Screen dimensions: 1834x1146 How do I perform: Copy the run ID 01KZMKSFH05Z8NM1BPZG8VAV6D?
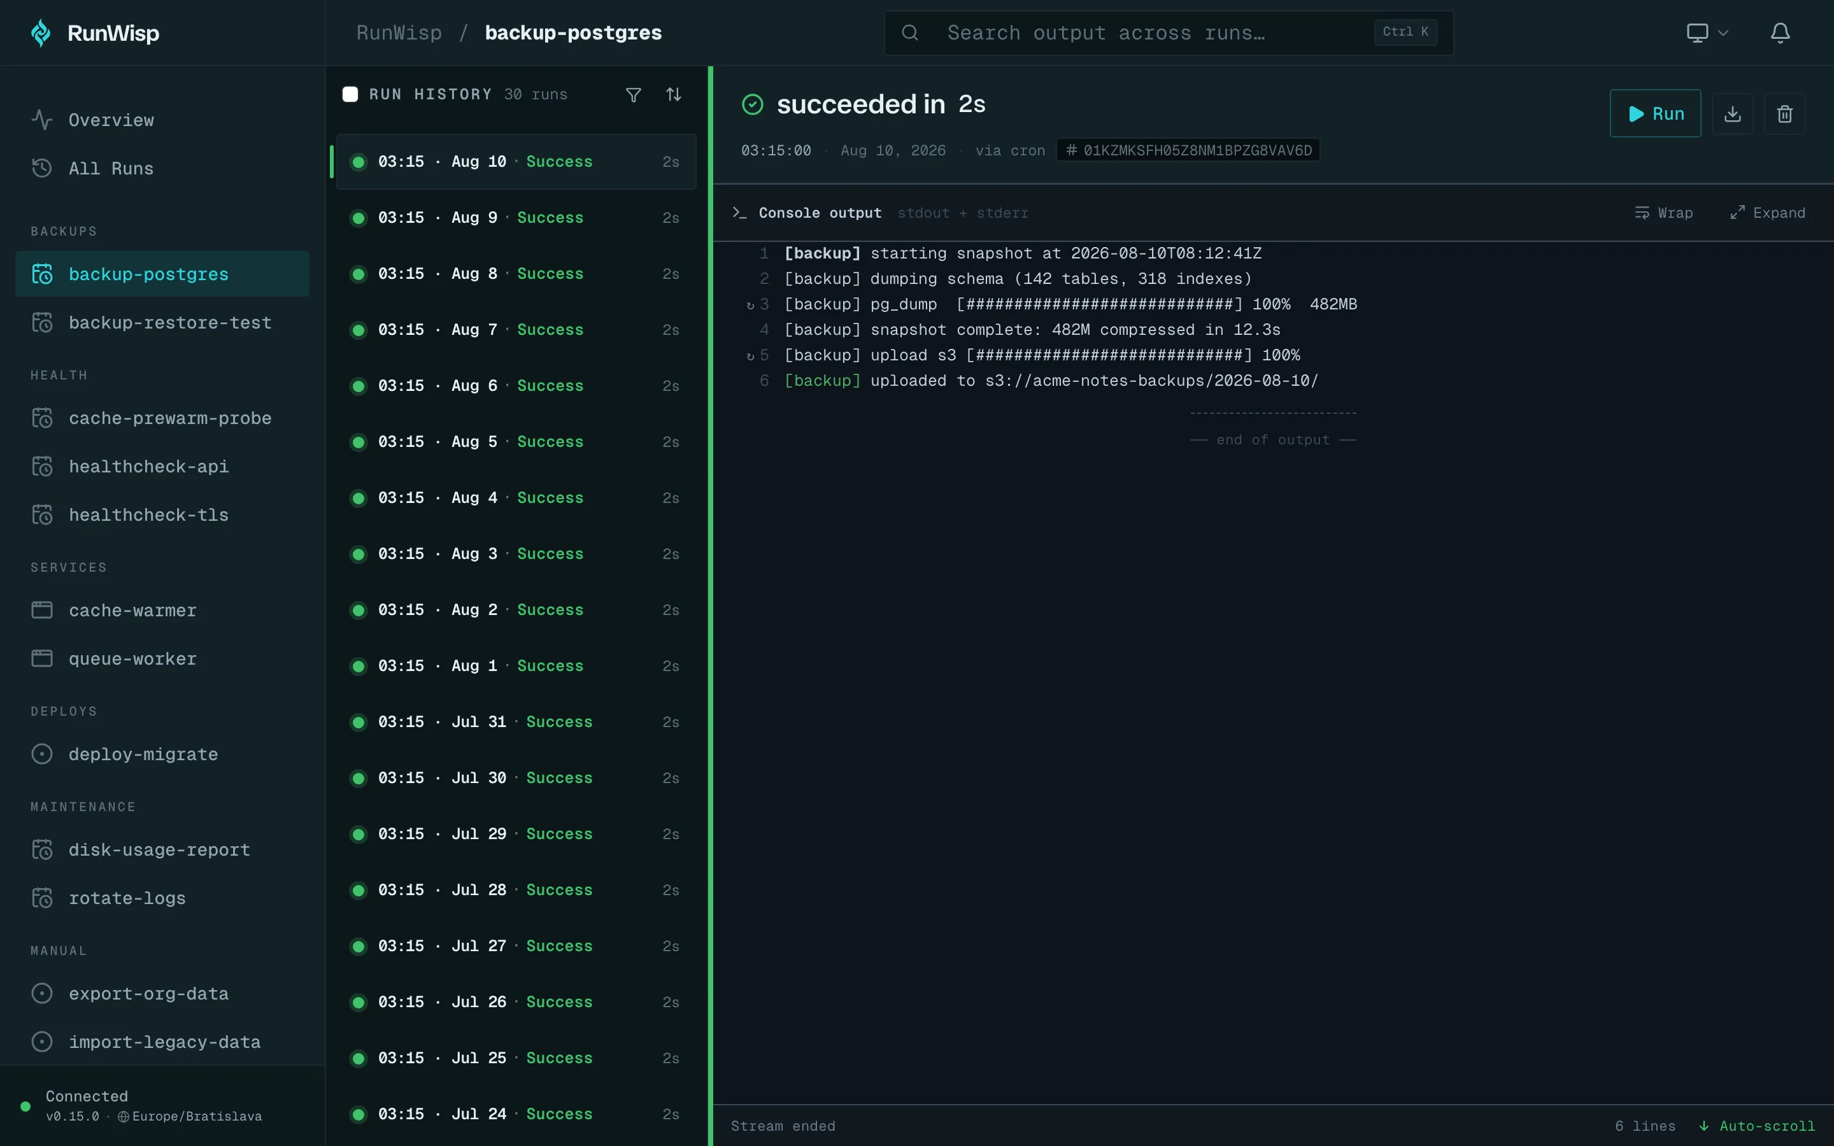pos(1188,150)
